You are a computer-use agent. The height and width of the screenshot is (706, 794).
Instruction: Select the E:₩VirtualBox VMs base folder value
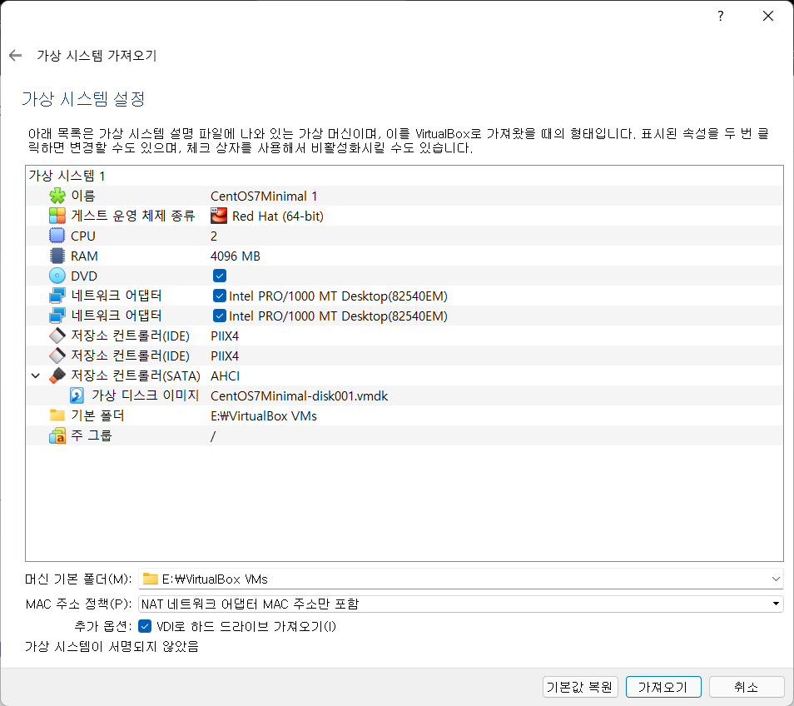point(264,416)
